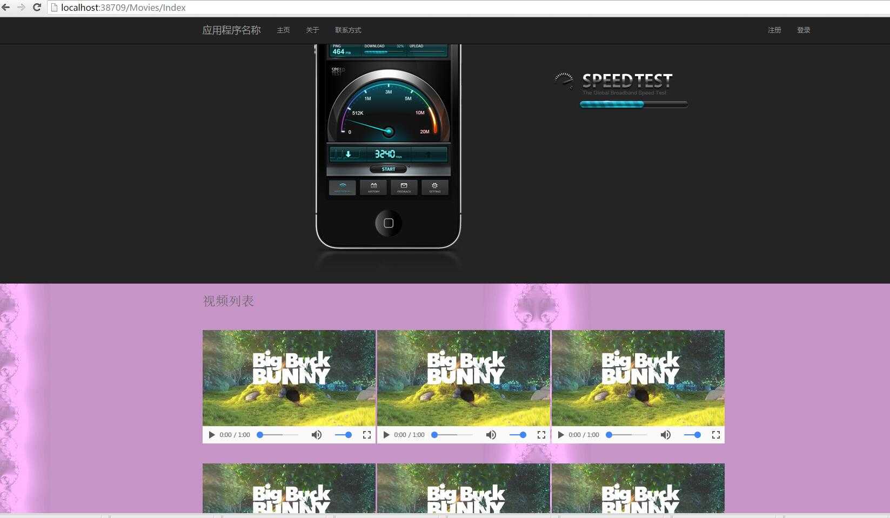Play the third video in top row
Viewport: 890px width, 518px height.
point(561,435)
